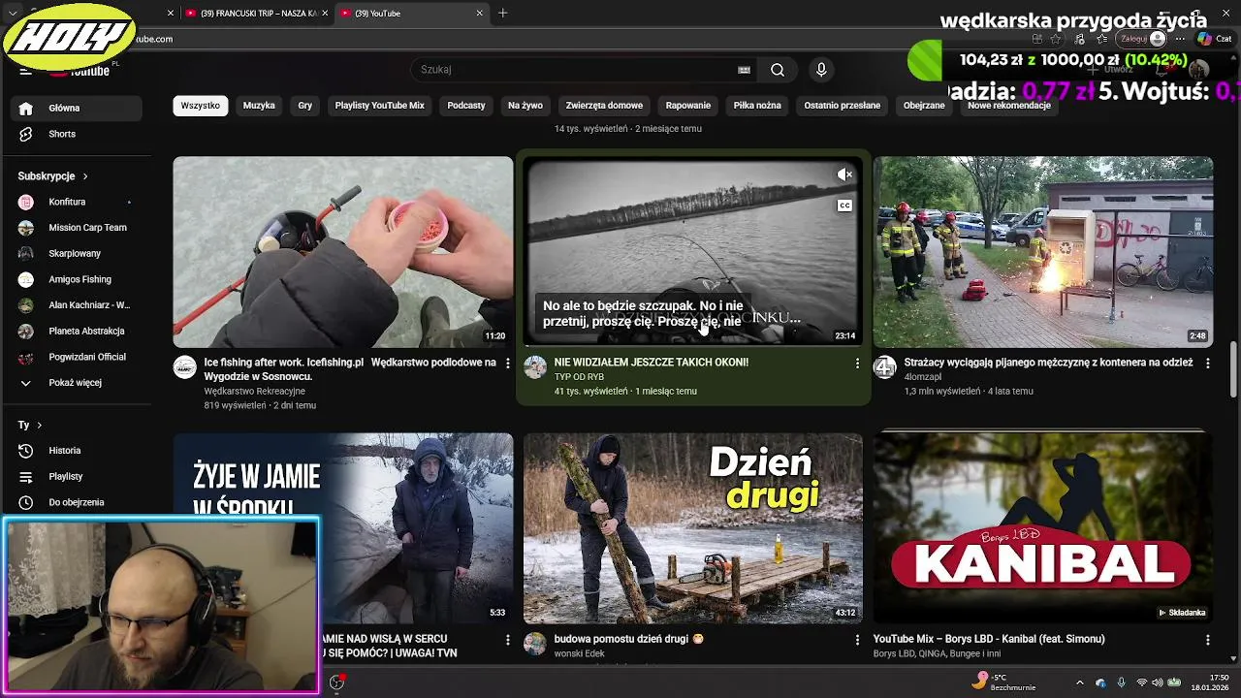Open options for Borys LBD Kanibal mix
This screenshot has height=698, width=1241.
(x=1207, y=641)
